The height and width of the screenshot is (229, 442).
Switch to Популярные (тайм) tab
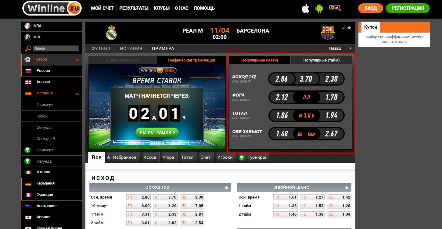pyautogui.click(x=321, y=60)
